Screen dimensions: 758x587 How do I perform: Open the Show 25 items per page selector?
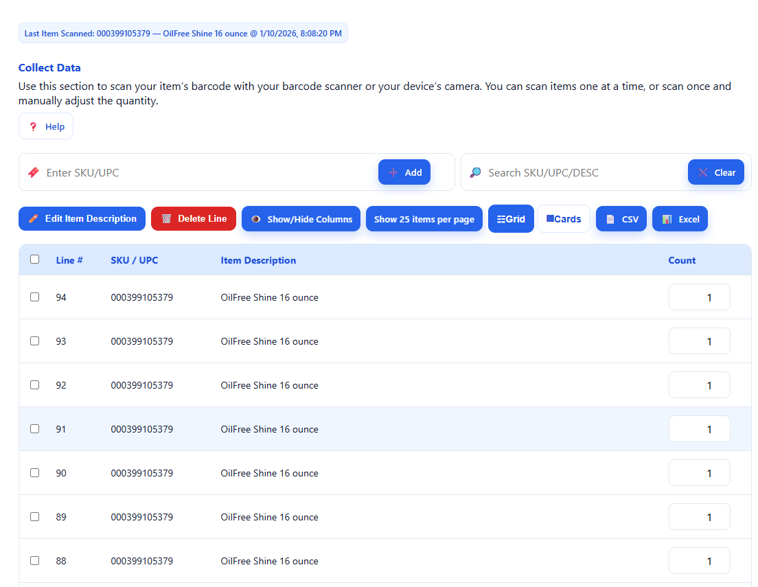424,218
